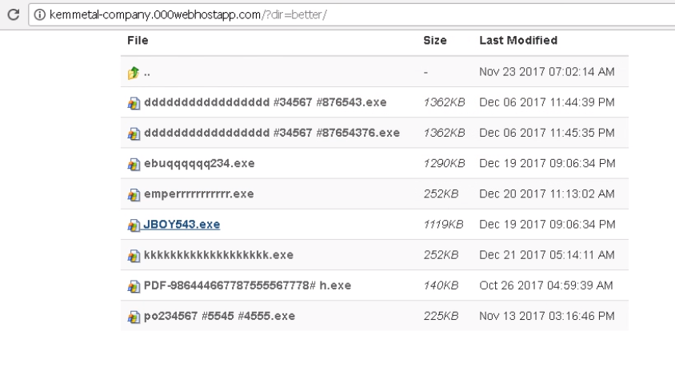The height and width of the screenshot is (367, 675).
Task: Click the browser reload icon
Action: point(9,9)
